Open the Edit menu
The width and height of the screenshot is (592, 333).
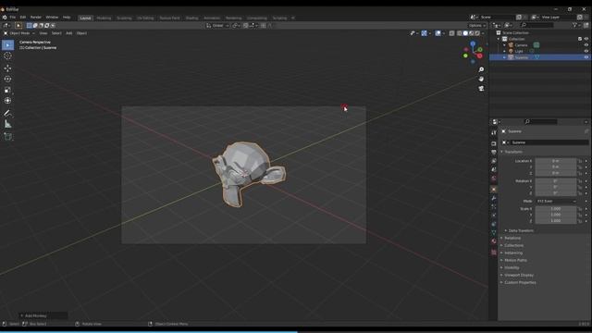[23, 18]
